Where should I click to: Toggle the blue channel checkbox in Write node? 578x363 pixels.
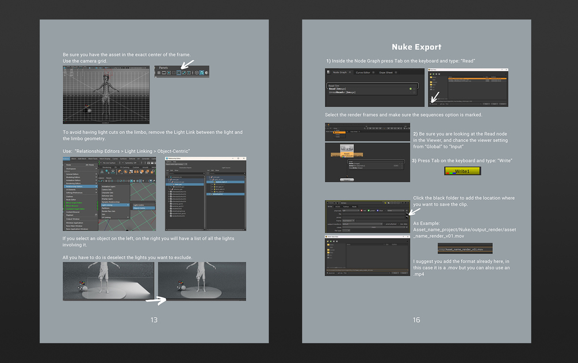(x=377, y=211)
